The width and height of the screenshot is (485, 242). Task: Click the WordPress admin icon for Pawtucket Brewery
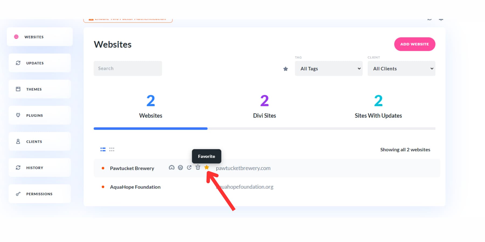coord(180,168)
